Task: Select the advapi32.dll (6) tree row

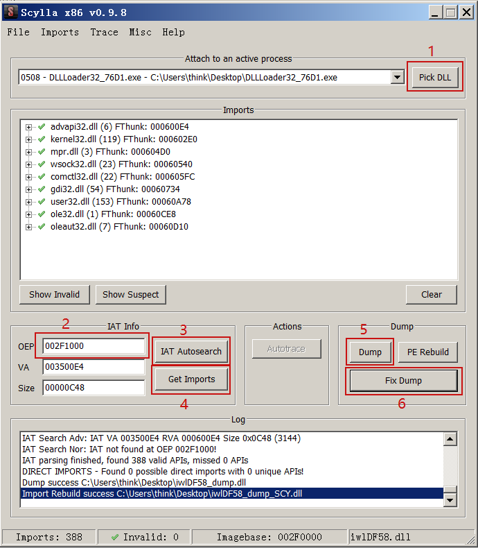Action: 119,126
